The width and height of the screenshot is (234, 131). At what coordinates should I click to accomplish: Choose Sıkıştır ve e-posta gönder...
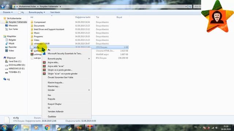[x=60, y=70]
